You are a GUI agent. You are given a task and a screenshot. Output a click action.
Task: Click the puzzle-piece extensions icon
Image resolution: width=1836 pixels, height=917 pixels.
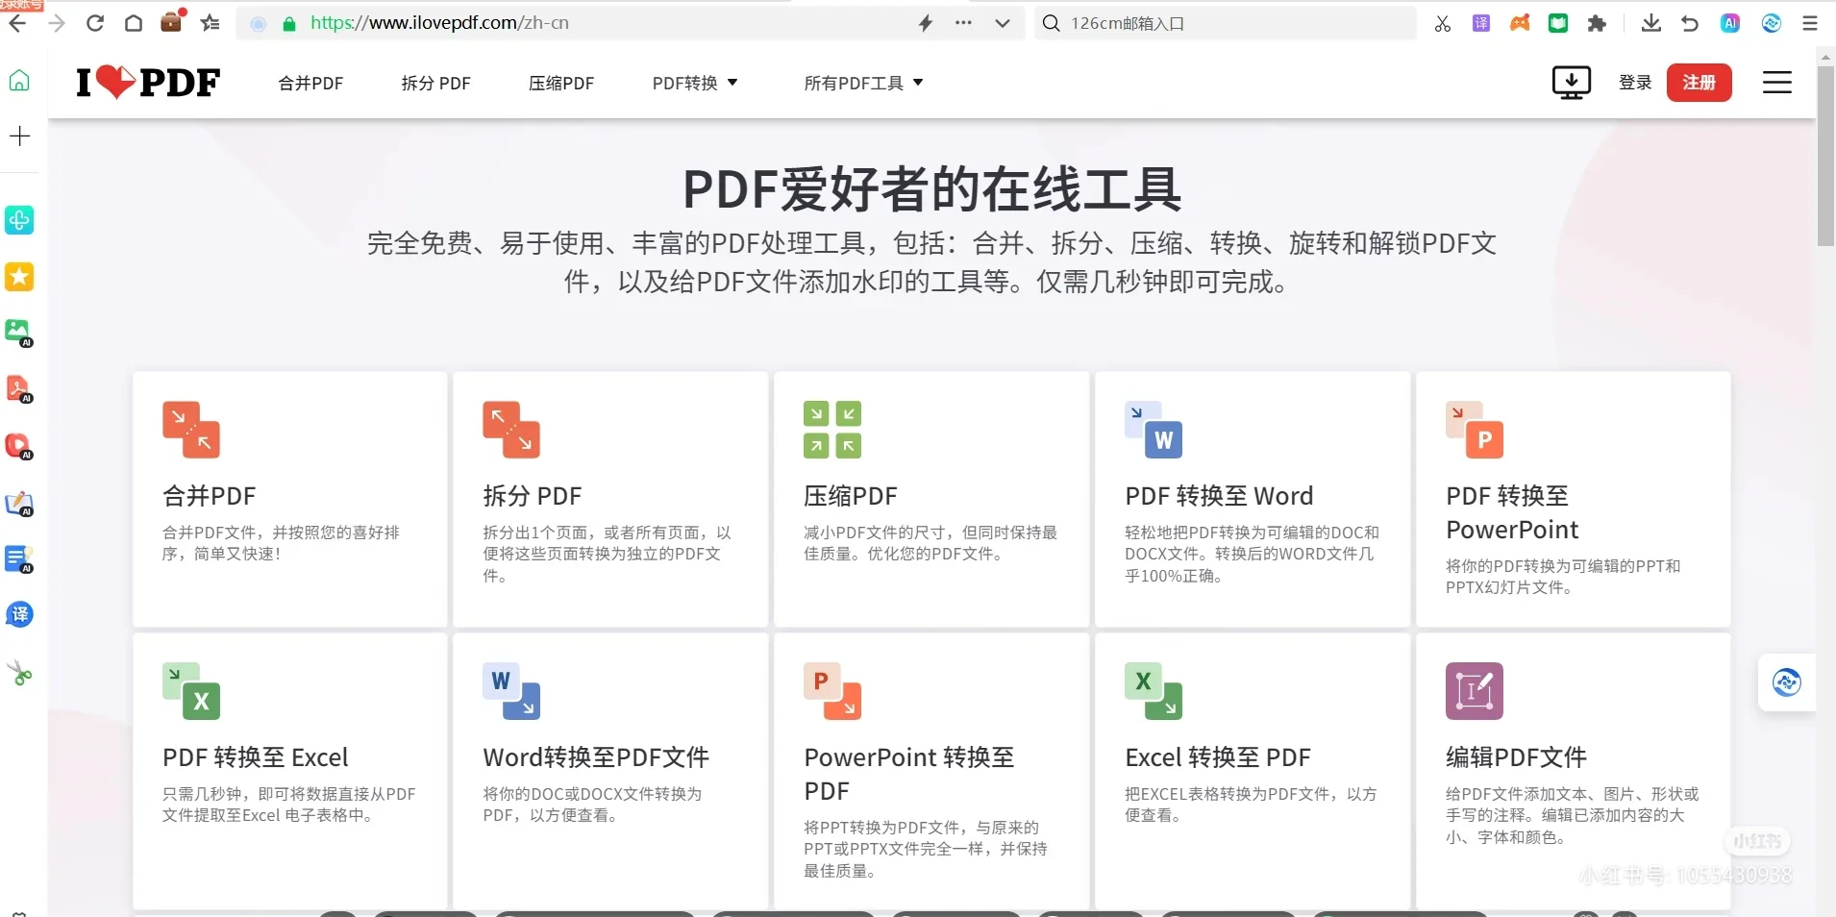click(x=1598, y=22)
